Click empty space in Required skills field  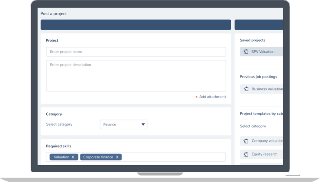(172, 157)
